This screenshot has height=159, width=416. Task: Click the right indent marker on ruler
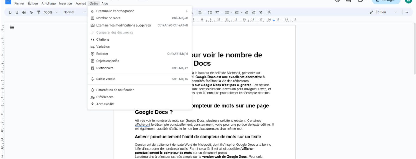pyautogui.click(x=274, y=21)
